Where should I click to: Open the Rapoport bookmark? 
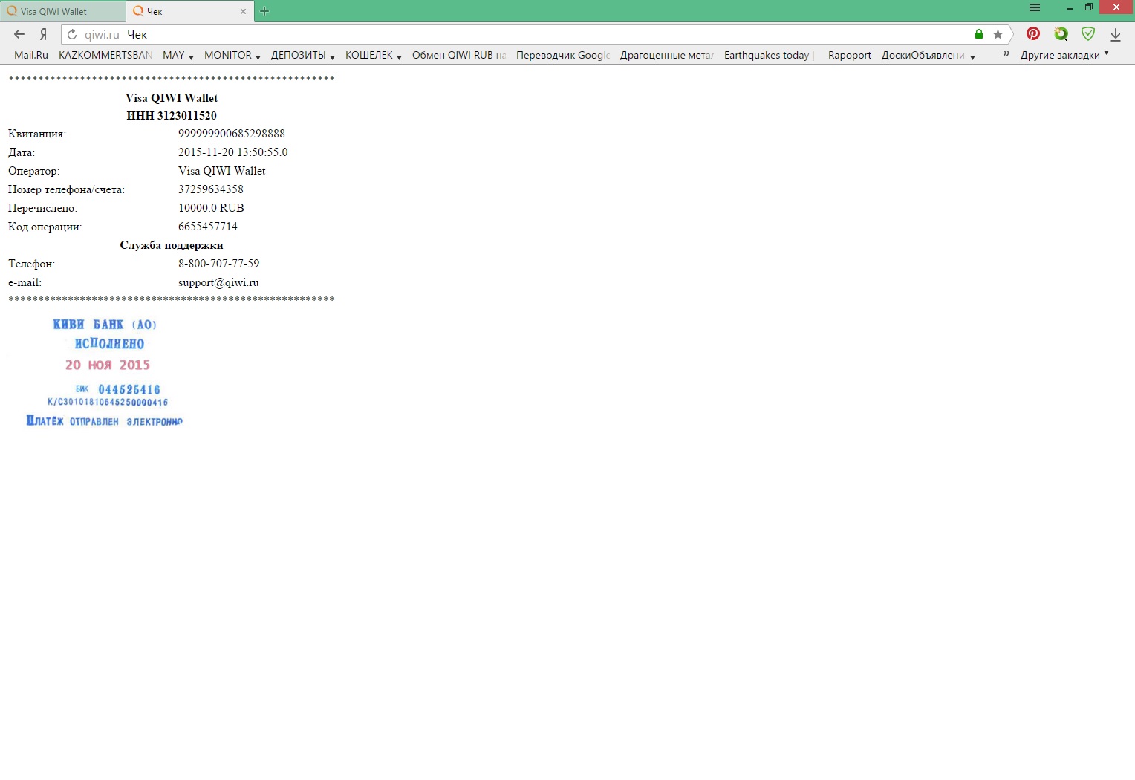click(850, 55)
